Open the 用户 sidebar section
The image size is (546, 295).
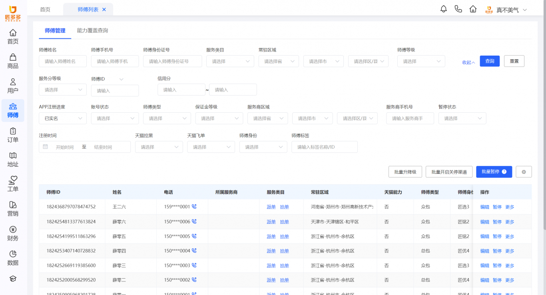(13, 86)
